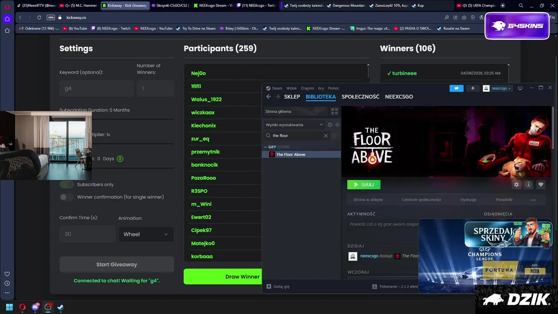The image size is (558, 314).
Task: Open Opera from the taskbar
Action: pos(22,307)
